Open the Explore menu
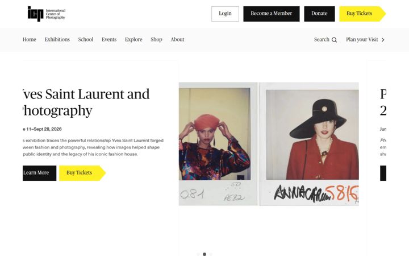Viewport: 409px width, 256px height. point(133,39)
